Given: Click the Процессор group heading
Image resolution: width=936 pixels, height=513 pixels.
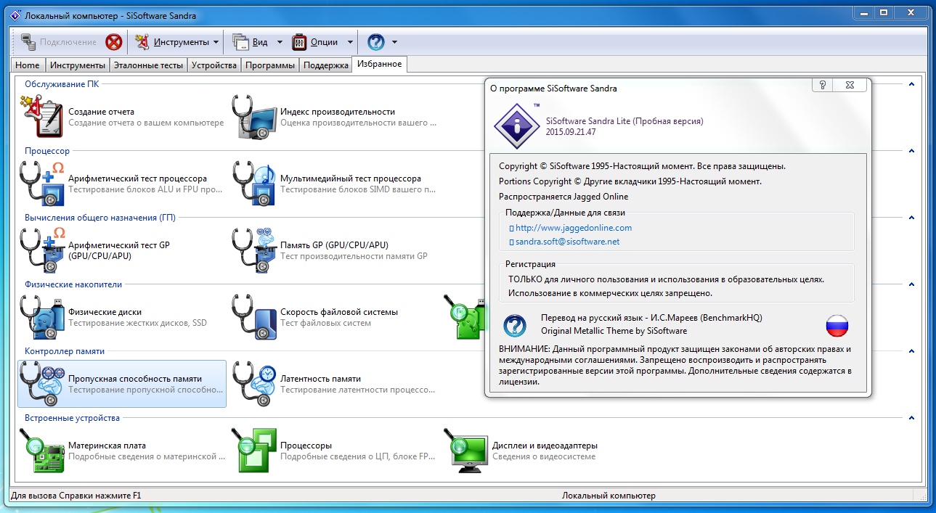Looking at the screenshot, I should (x=47, y=151).
